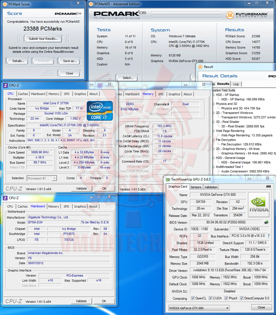Image resolution: width=276 pixels, height=315 pixels.
Task: Click the Select button in PCMark05
Action: (x=128, y=78)
